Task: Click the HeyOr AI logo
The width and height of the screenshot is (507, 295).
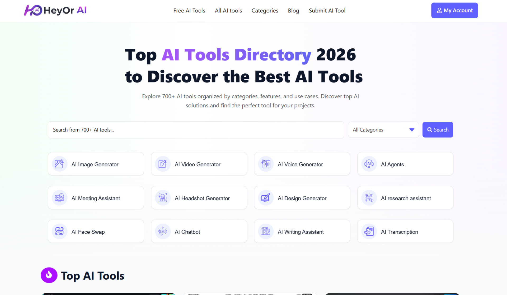Action: (55, 10)
